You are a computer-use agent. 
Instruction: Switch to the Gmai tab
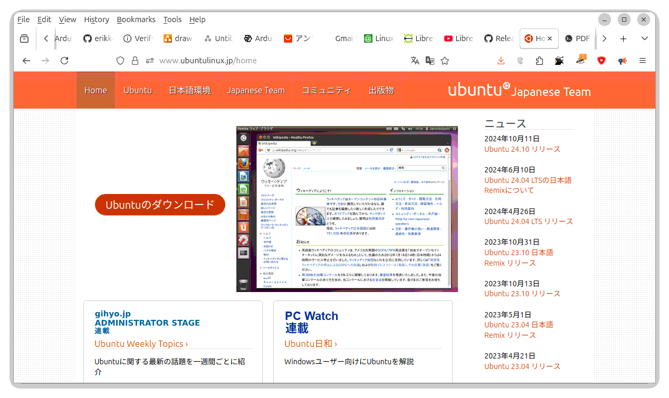click(338, 38)
